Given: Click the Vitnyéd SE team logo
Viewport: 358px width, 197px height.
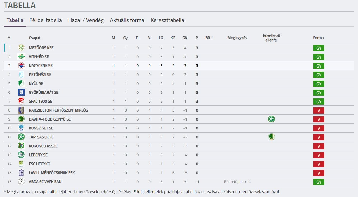Looking at the screenshot, I should point(21,57).
